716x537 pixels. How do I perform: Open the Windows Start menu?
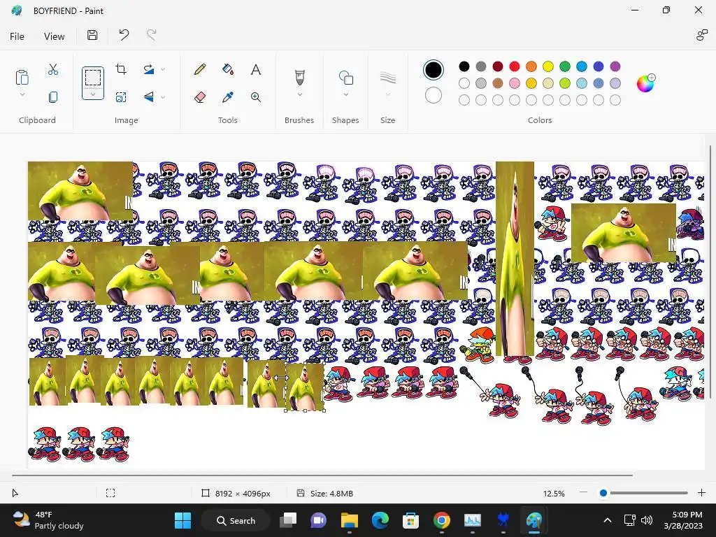(x=182, y=520)
